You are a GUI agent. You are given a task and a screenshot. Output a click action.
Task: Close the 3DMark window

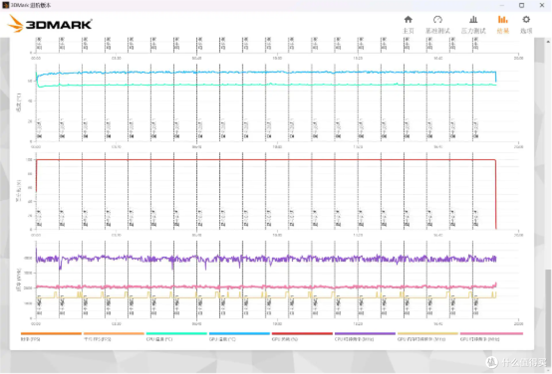[x=542, y=5]
